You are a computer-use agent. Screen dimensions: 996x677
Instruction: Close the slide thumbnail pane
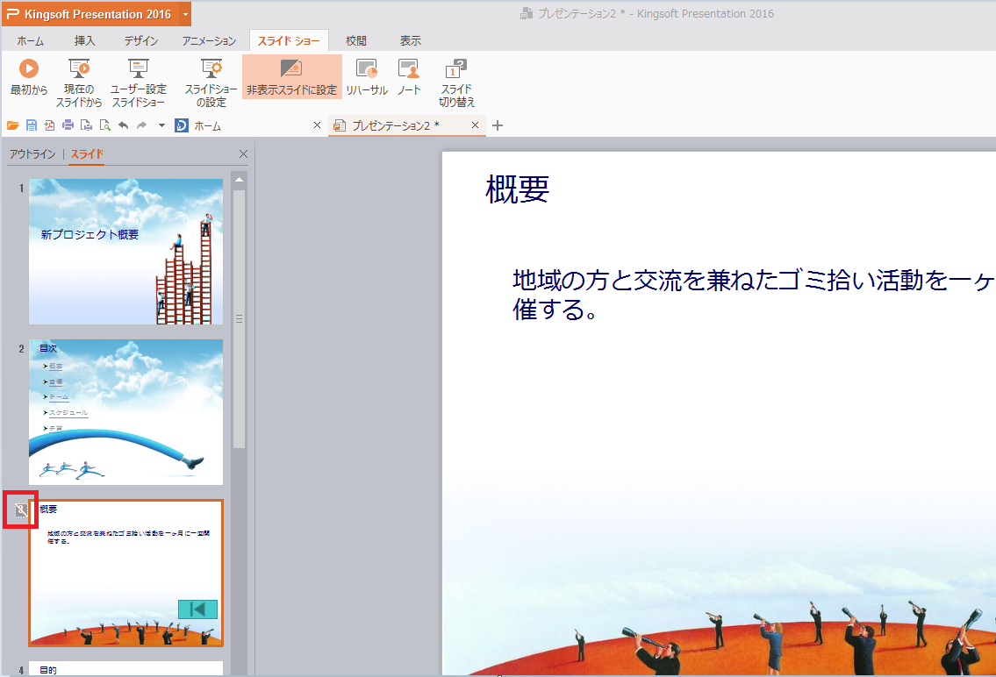(243, 153)
